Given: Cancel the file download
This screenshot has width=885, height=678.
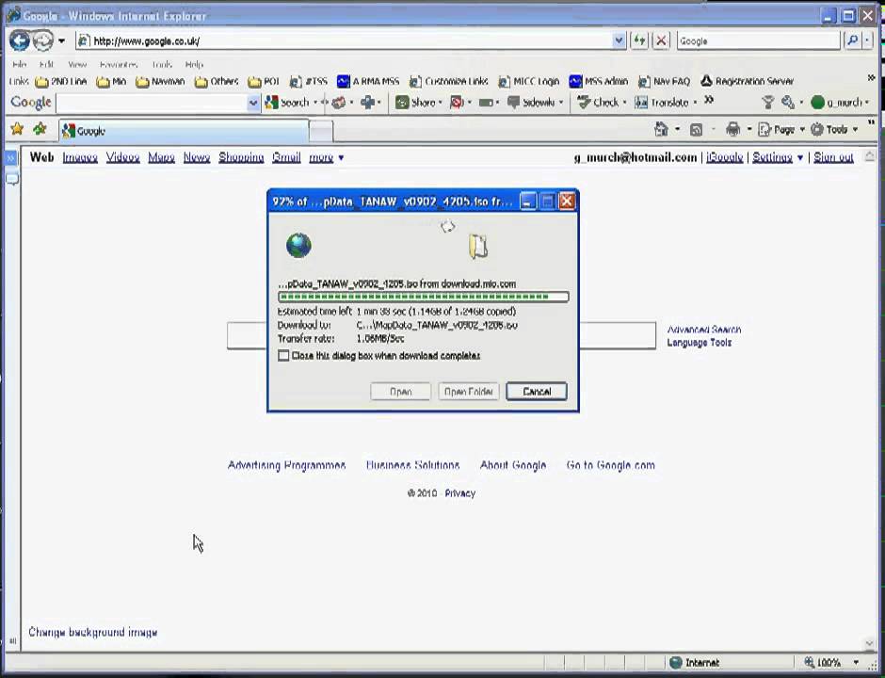Looking at the screenshot, I should [x=537, y=391].
